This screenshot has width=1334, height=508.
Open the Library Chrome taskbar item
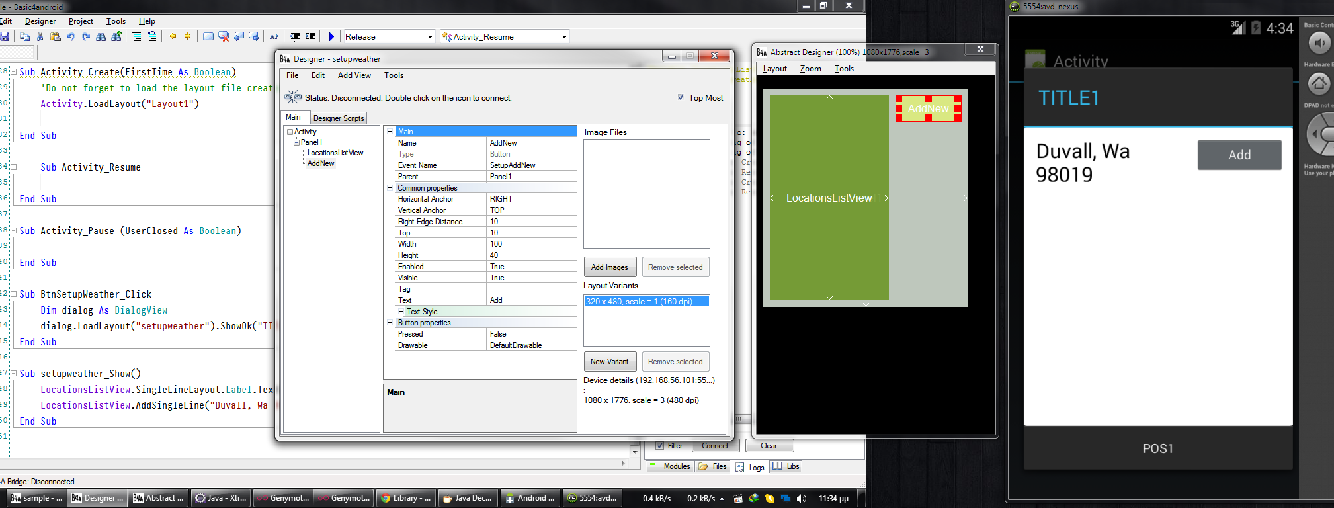pos(406,498)
